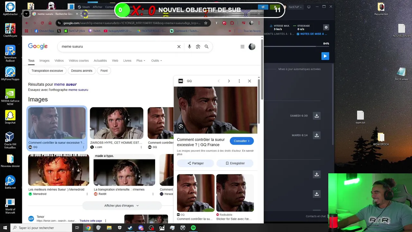Open Google Lens image search icon

click(x=198, y=47)
